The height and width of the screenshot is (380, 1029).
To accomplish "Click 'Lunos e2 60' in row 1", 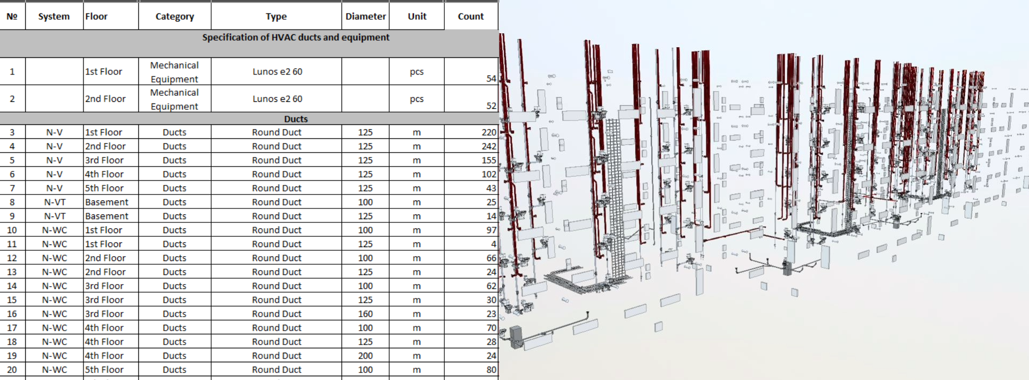I will coord(277,71).
